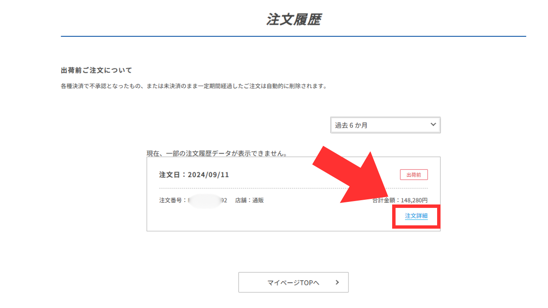This screenshot has height=308, width=548.
Task: Click the 出荷前ご注文について heading
Action: tap(96, 70)
